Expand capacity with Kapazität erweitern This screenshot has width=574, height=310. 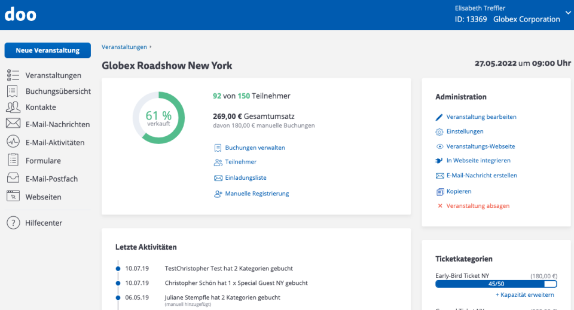(524, 294)
